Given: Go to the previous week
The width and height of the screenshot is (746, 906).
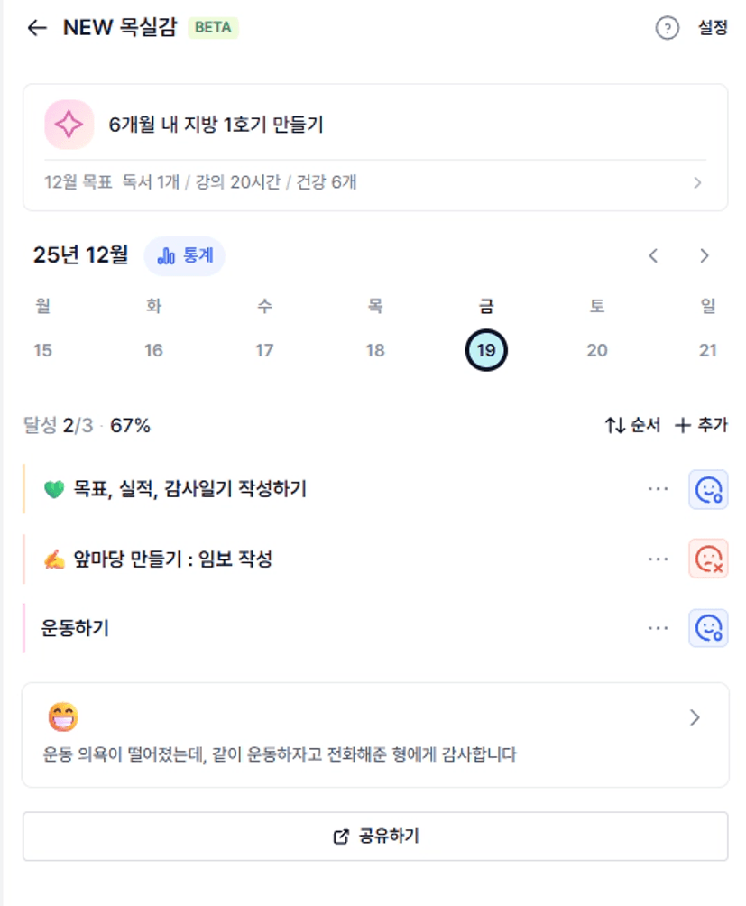Looking at the screenshot, I should 654,255.
